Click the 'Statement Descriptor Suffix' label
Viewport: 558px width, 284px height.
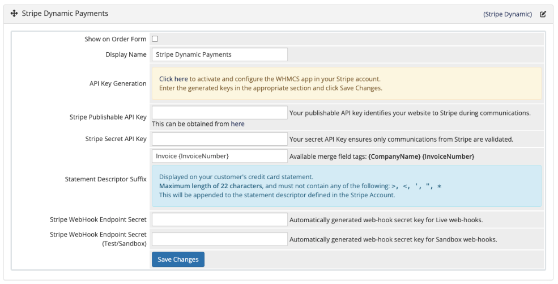(106, 179)
